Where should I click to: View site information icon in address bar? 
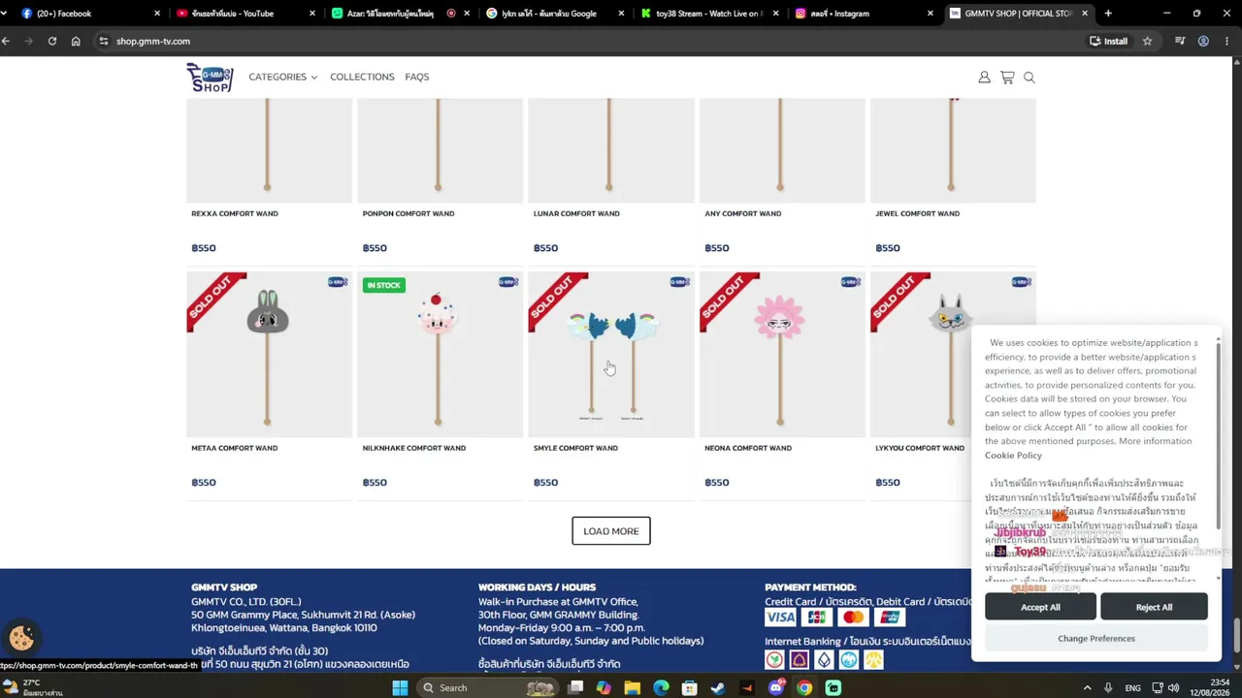click(x=103, y=41)
